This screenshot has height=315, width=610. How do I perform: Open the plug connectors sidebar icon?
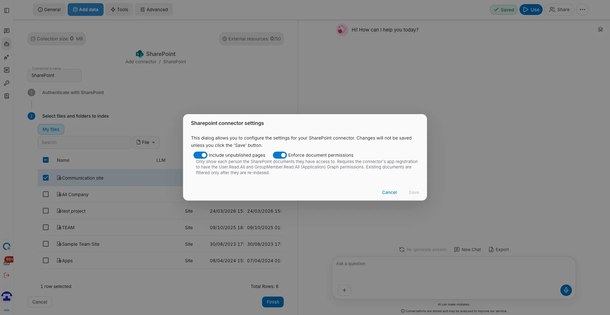(x=7, y=57)
